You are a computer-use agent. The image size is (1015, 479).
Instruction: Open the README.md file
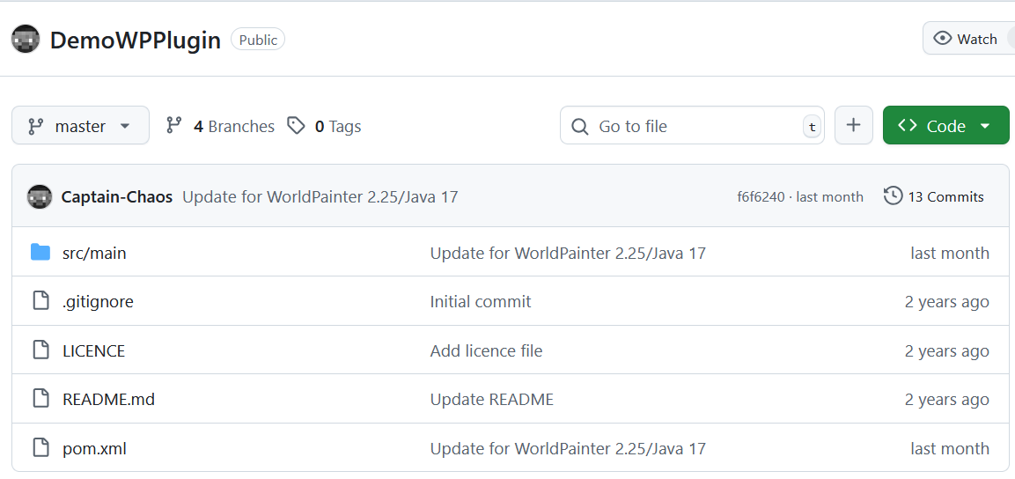pos(108,399)
